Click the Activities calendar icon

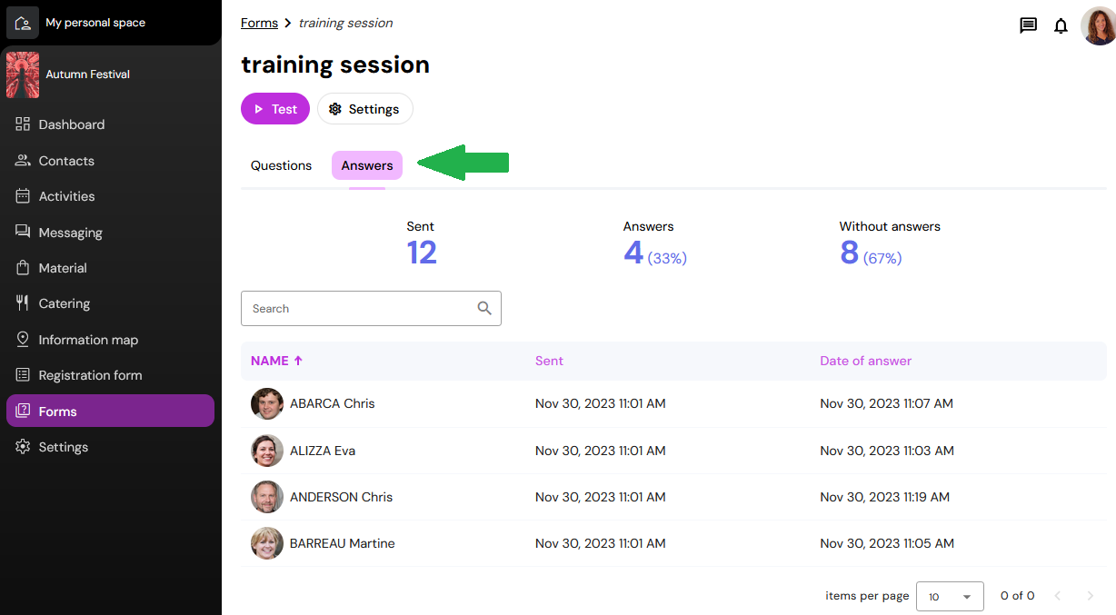click(x=23, y=196)
